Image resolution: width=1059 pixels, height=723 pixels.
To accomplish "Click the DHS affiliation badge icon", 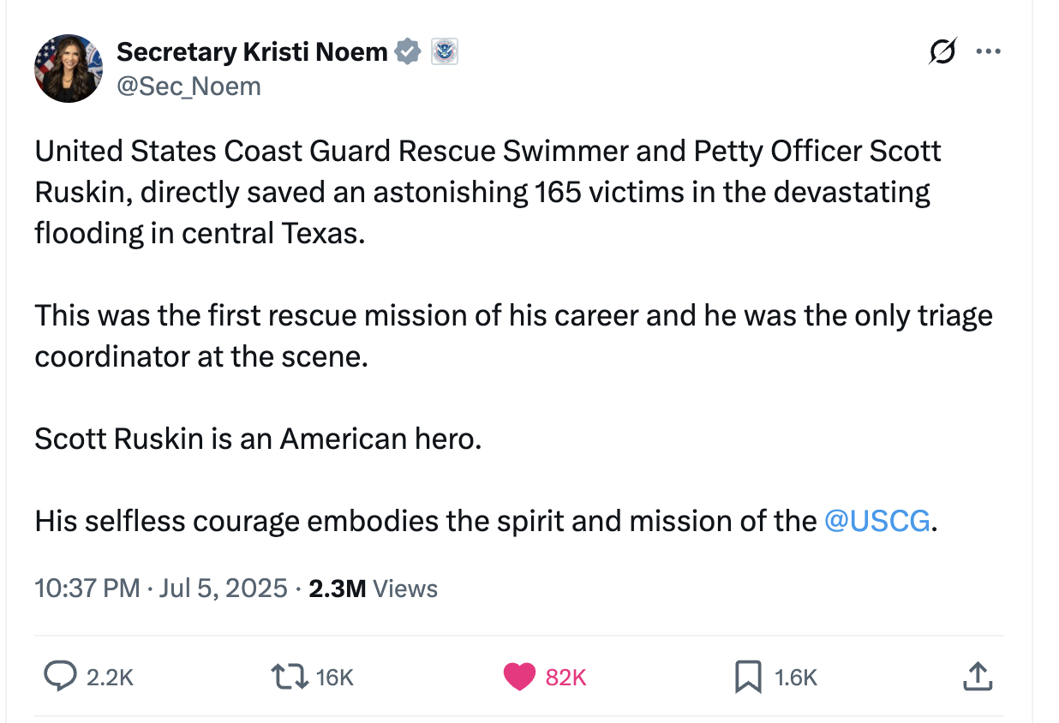I will coord(443,52).
